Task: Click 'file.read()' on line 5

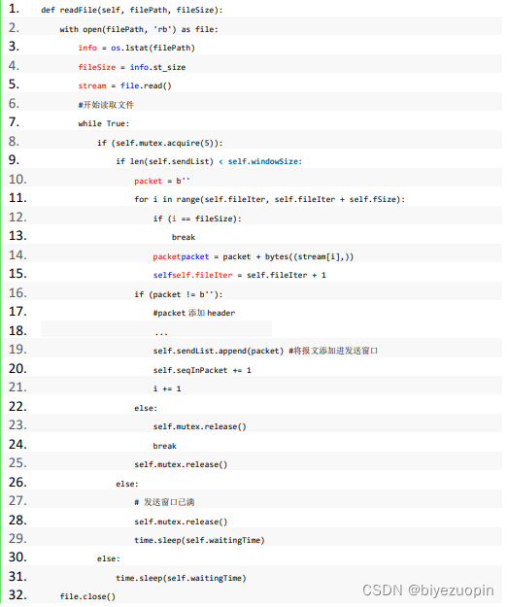Action: point(146,85)
